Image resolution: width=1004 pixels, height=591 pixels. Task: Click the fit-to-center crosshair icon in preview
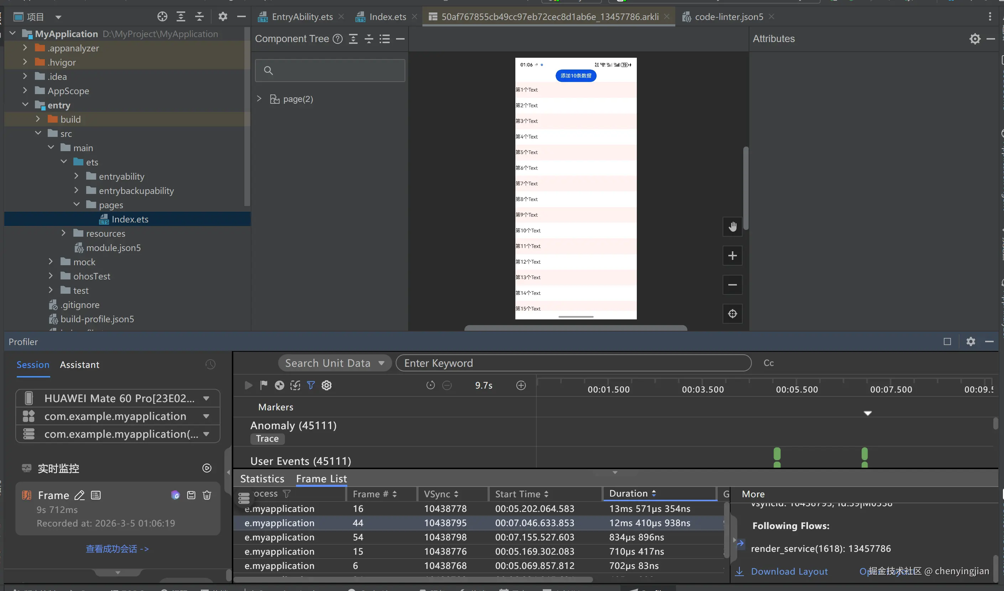(x=732, y=314)
